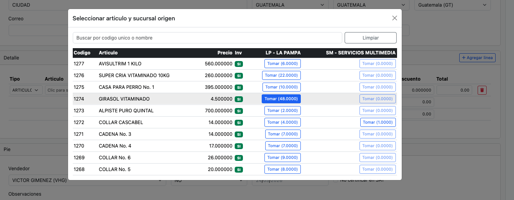Take 48 GIRASOL VITAMINADO from La Pampa
The image size is (514, 200).
point(281,99)
